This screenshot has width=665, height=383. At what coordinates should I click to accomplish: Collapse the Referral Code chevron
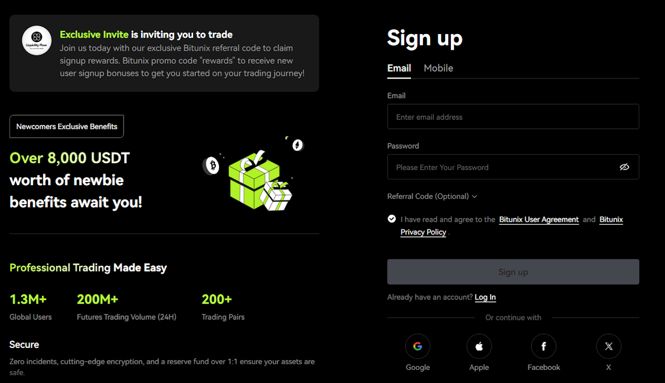coord(474,196)
